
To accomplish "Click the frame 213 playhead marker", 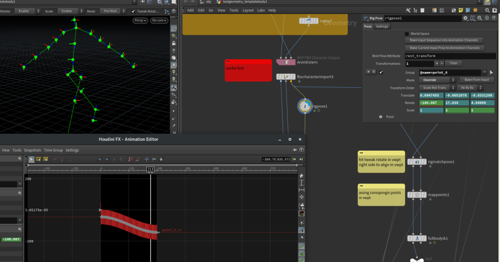I will click(150, 169).
